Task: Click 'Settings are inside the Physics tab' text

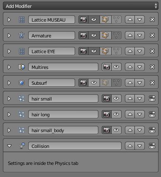Action: [x=43, y=163]
